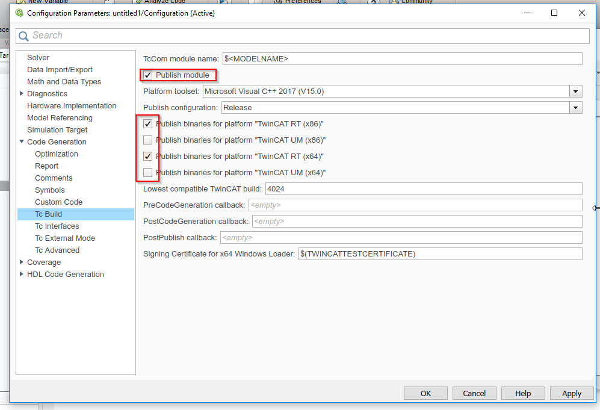The height and width of the screenshot is (410, 600).
Task: Open the Platform toolset dropdown
Action: (x=575, y=92)
